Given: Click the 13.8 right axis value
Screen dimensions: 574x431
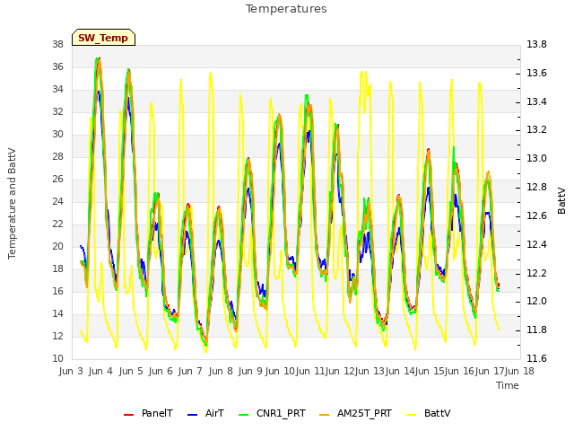Looking at the screenshot, I should coord(536,45).
